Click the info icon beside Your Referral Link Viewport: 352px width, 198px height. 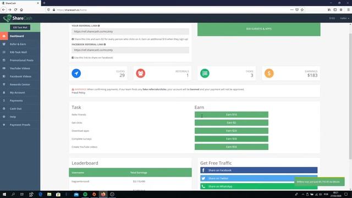(x=98, y=26)
